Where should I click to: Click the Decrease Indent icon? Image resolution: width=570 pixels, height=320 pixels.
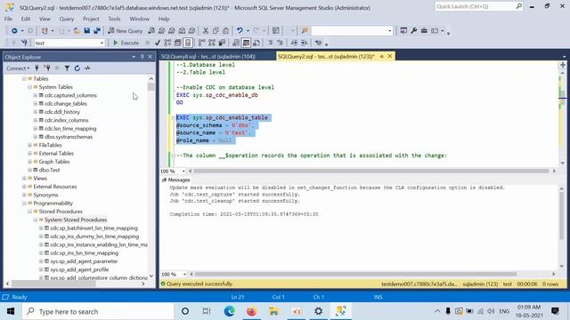coord(294,43)
